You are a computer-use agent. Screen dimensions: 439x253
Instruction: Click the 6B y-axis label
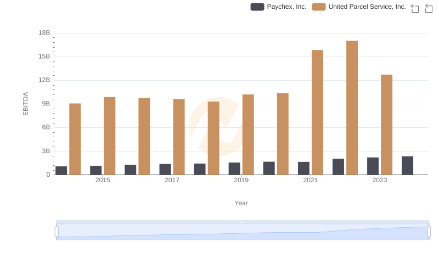click(x=46, y=127)
